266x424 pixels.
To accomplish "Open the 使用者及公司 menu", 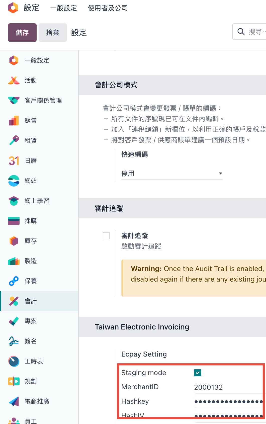I will tap(108, 8).
